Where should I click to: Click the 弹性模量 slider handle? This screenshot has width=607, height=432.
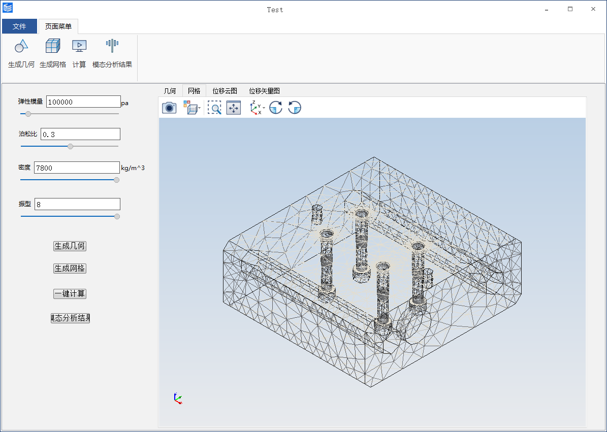tap(28, 114)
